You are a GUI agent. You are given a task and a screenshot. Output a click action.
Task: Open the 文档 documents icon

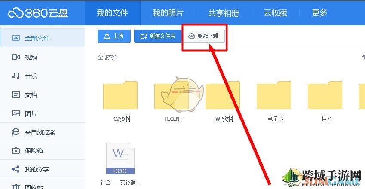click(16, 94)
